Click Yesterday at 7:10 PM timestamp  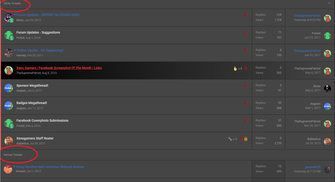pyautogui.click(x=307, y=171)
